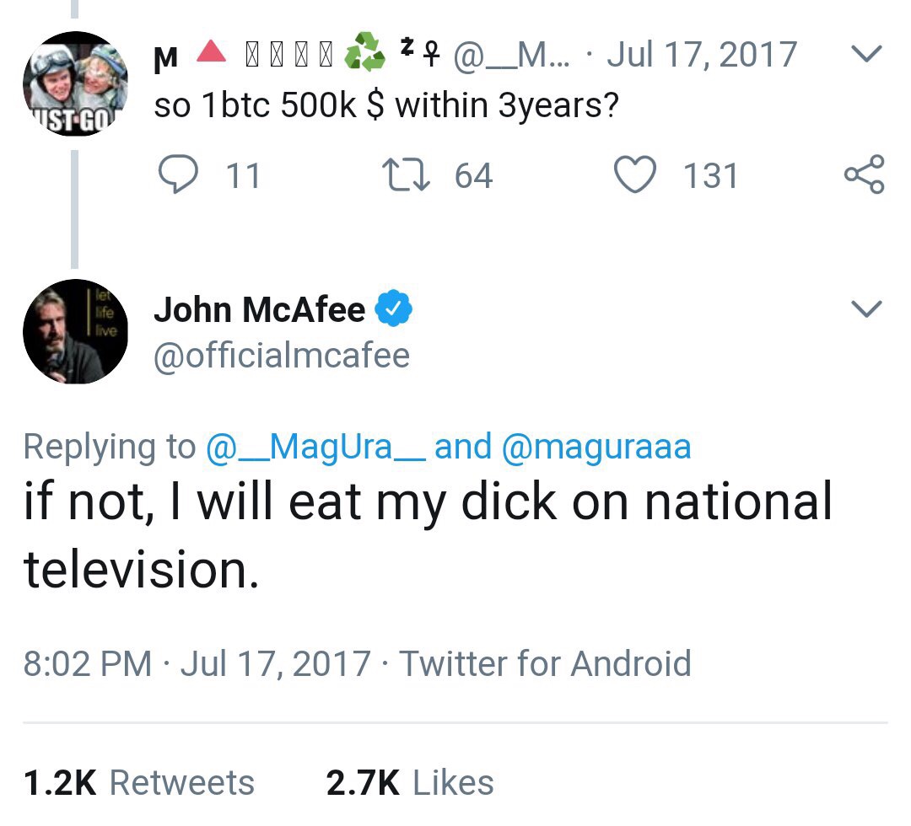View the top commenter's avatar
This screenshot has width=911, height=826.
[75, 83]
